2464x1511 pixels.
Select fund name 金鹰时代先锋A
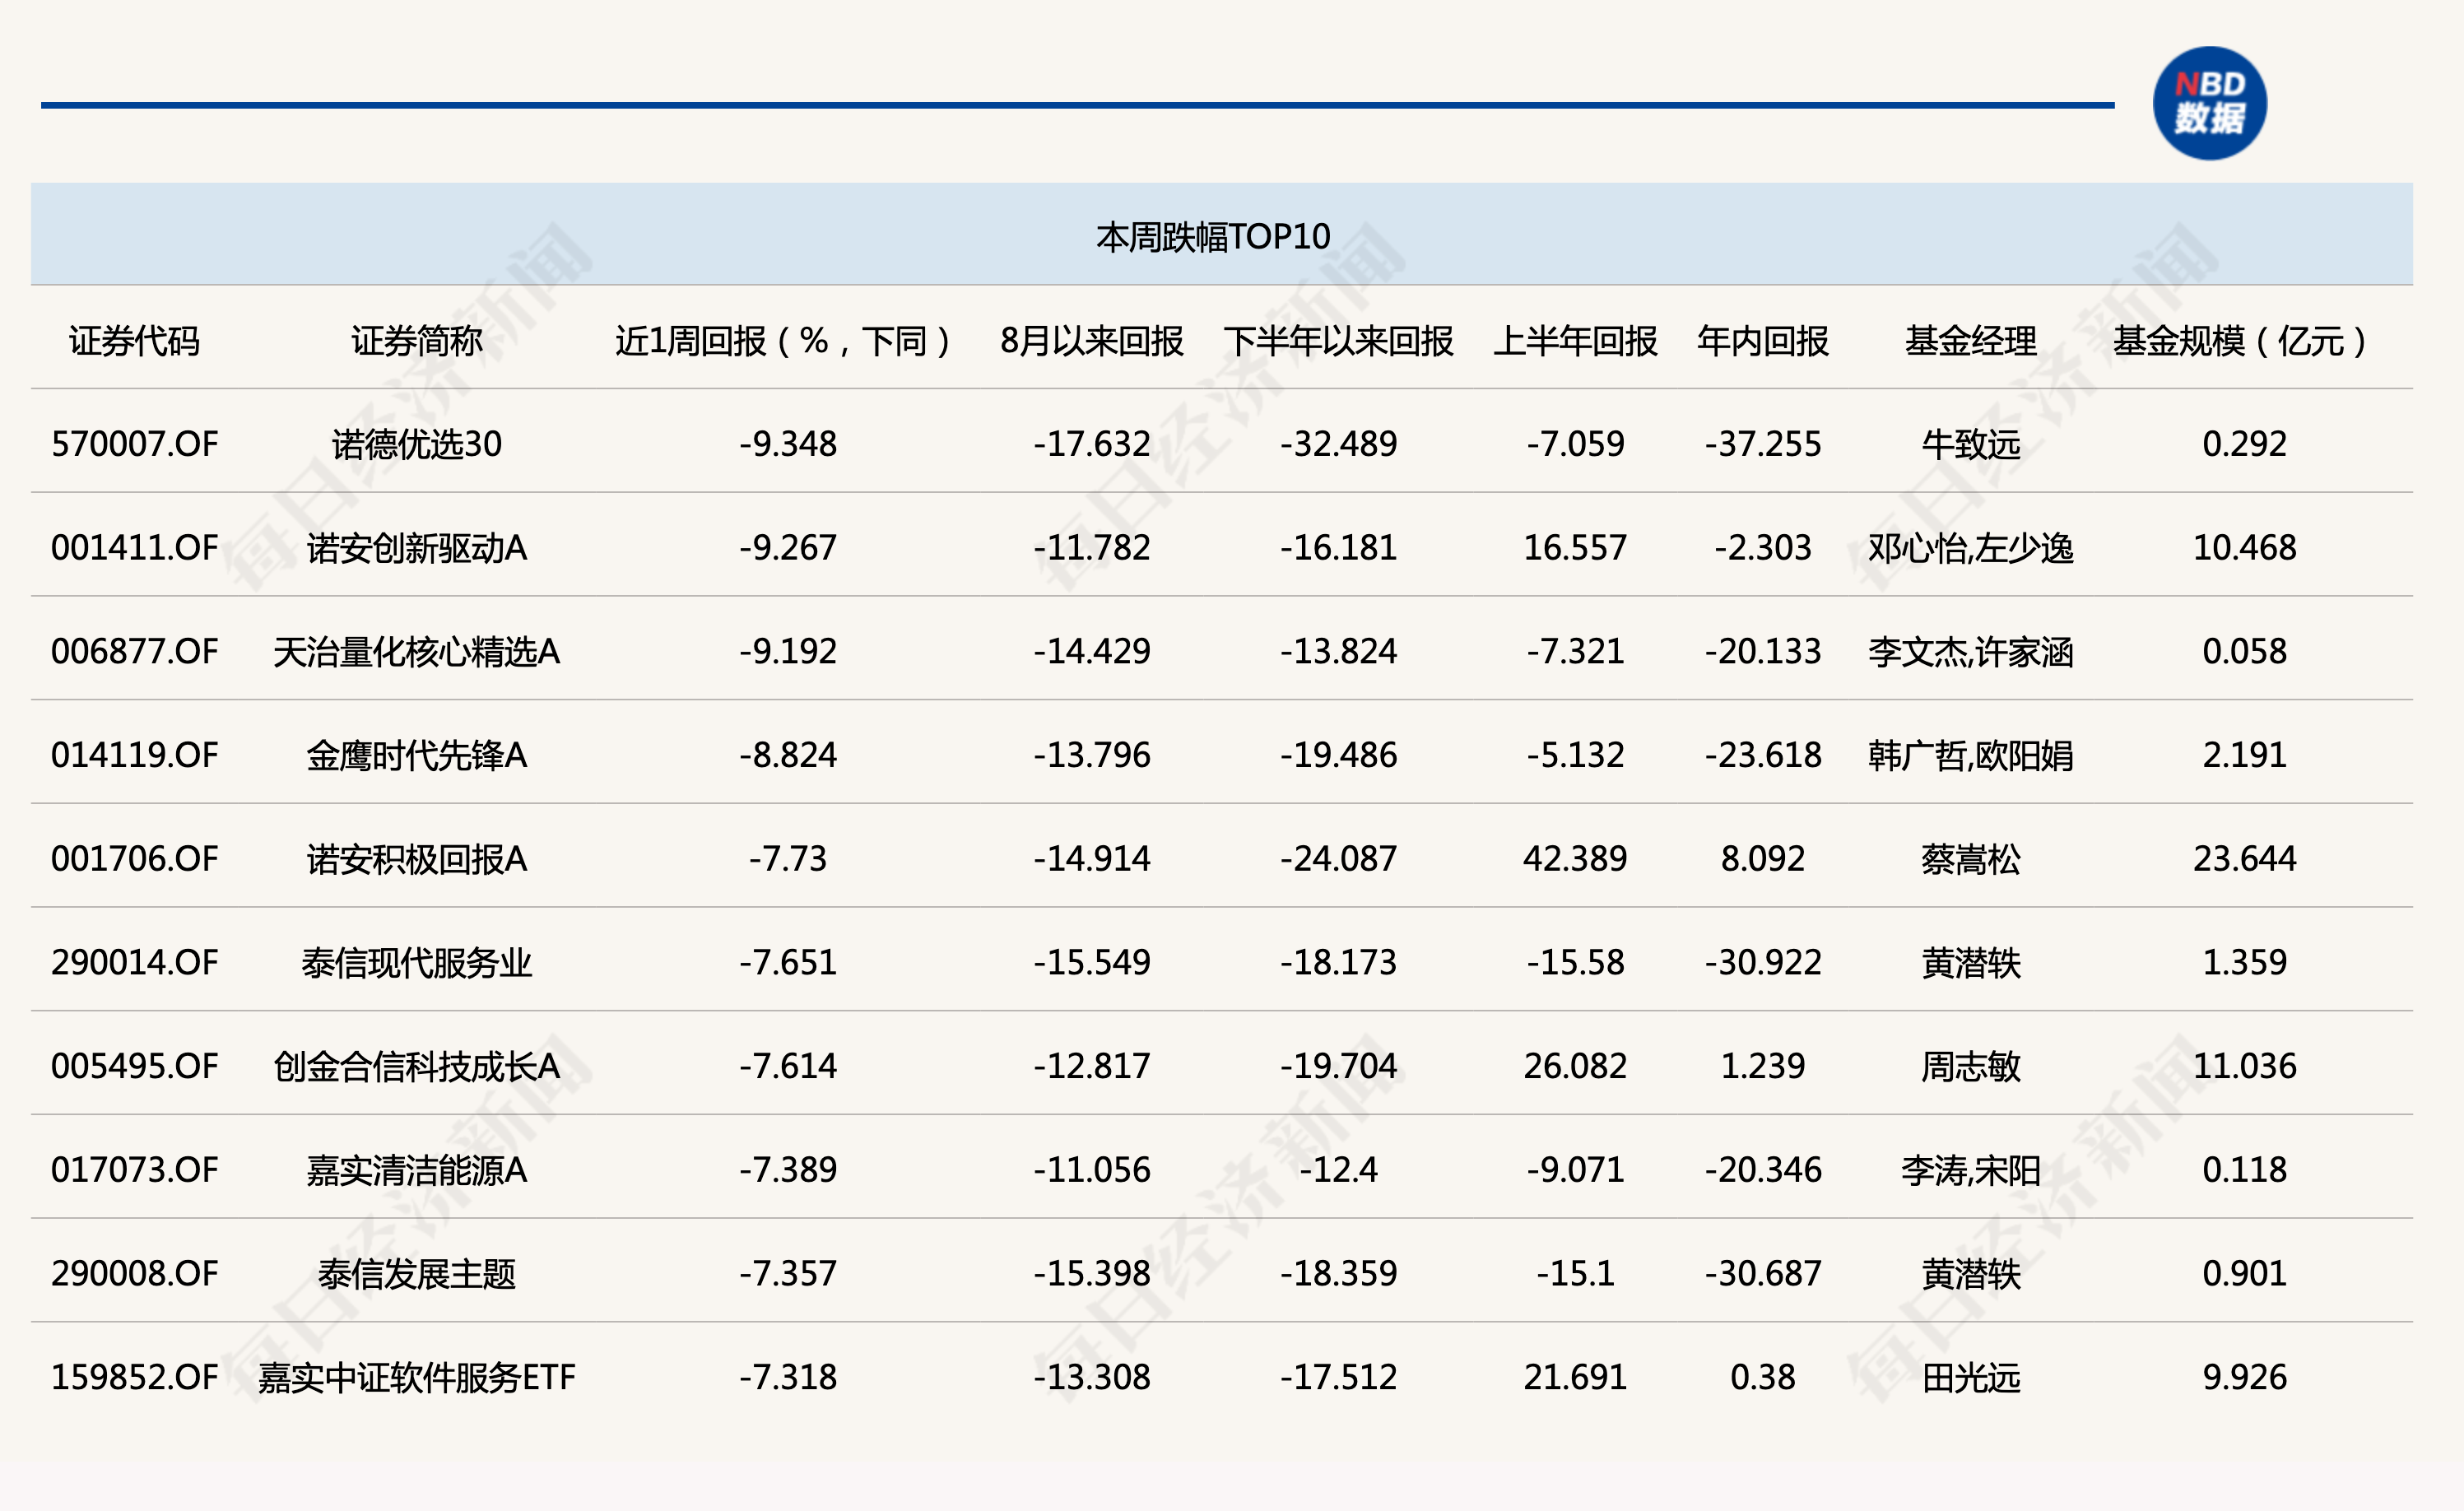tap(416, 755)
